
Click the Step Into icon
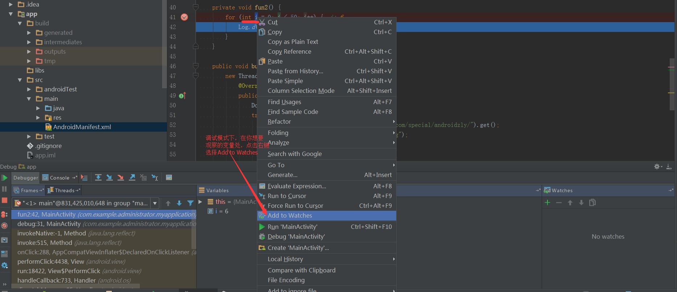point(109,177)
